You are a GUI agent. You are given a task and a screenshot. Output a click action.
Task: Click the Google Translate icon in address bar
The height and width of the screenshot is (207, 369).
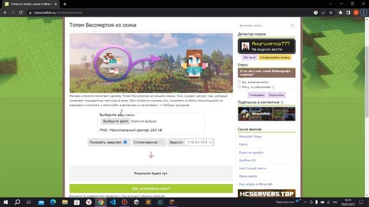point(315,13)
